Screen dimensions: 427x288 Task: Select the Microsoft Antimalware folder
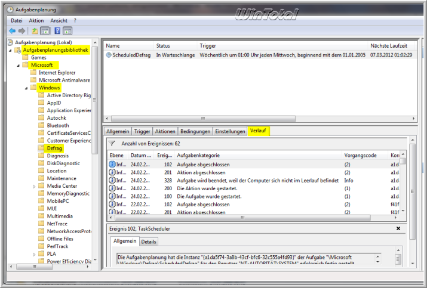64,80
